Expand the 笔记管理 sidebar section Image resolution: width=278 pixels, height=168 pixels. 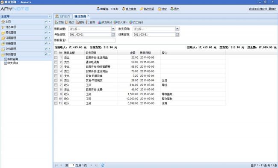click(50, 32)
